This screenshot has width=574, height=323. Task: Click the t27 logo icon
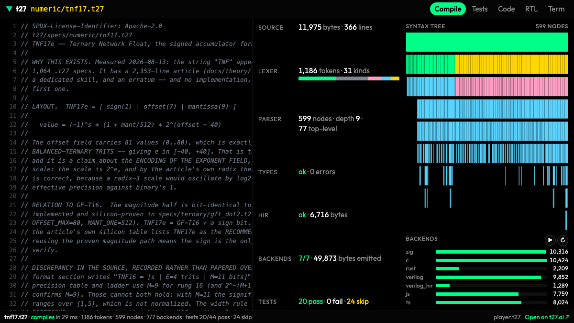click(x=8, y=9)
